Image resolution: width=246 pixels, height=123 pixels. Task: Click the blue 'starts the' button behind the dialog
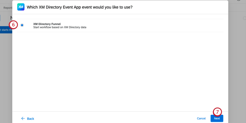coord(6,30)
